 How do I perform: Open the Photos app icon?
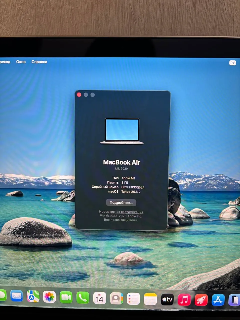(49, 297)
